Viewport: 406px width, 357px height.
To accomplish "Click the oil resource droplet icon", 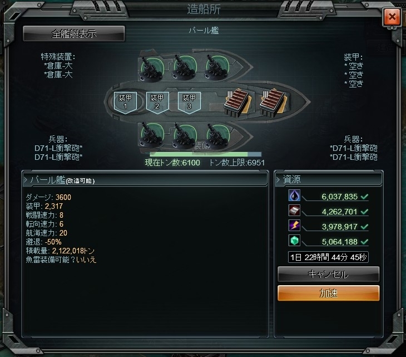I will pos(294,195).
